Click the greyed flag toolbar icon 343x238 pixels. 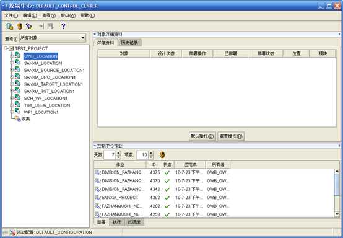(51, 26)
